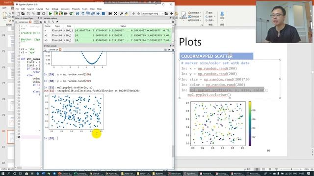Open console options magnifier icon in IPython pane
Image resolution: width=314 pixels, height=176 pixels.
click(173, 50)
